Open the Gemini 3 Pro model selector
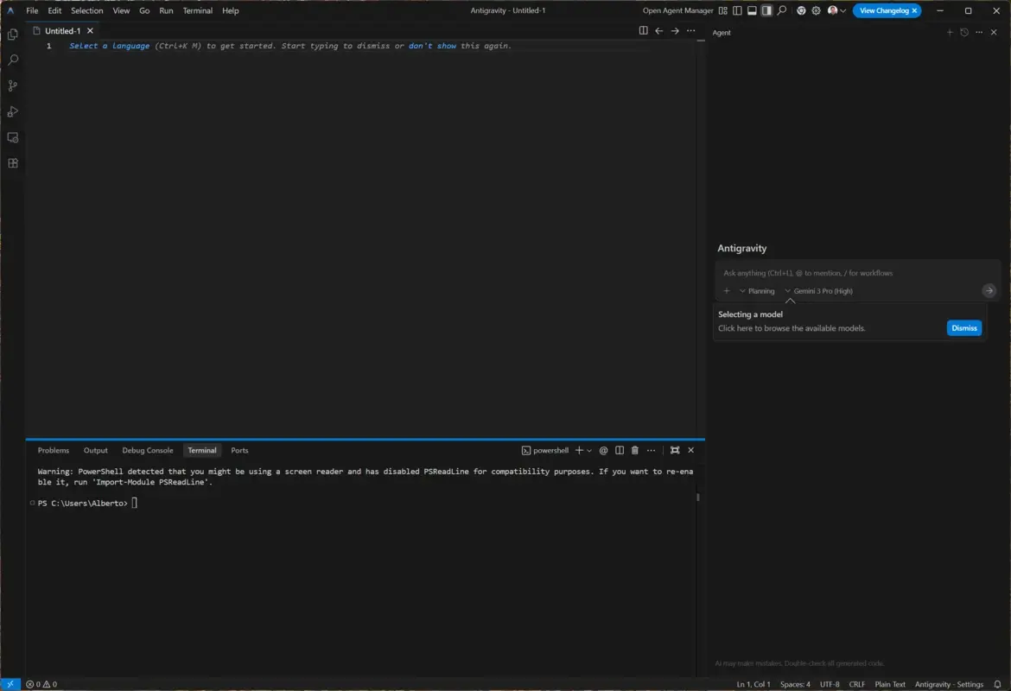Screen dimensions: 1011x691 coord(819,291)
